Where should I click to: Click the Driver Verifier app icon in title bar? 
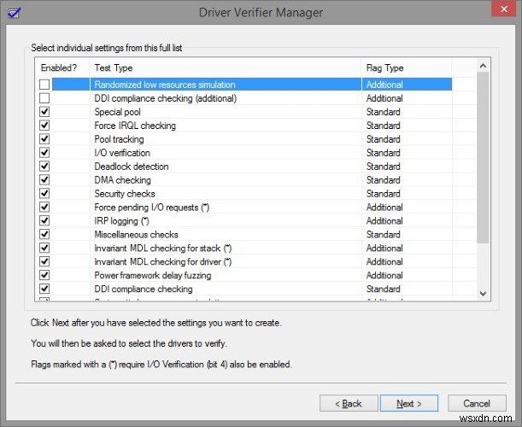(14, 14)
